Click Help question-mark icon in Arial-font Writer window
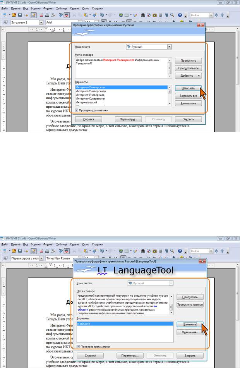The width and height of the screenshot is (240, 368). (180, 15)
